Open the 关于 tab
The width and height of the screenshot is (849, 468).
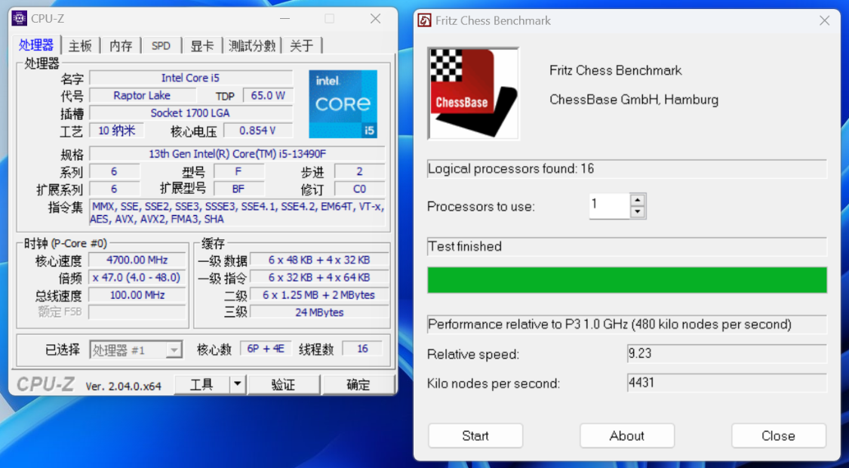302,46
